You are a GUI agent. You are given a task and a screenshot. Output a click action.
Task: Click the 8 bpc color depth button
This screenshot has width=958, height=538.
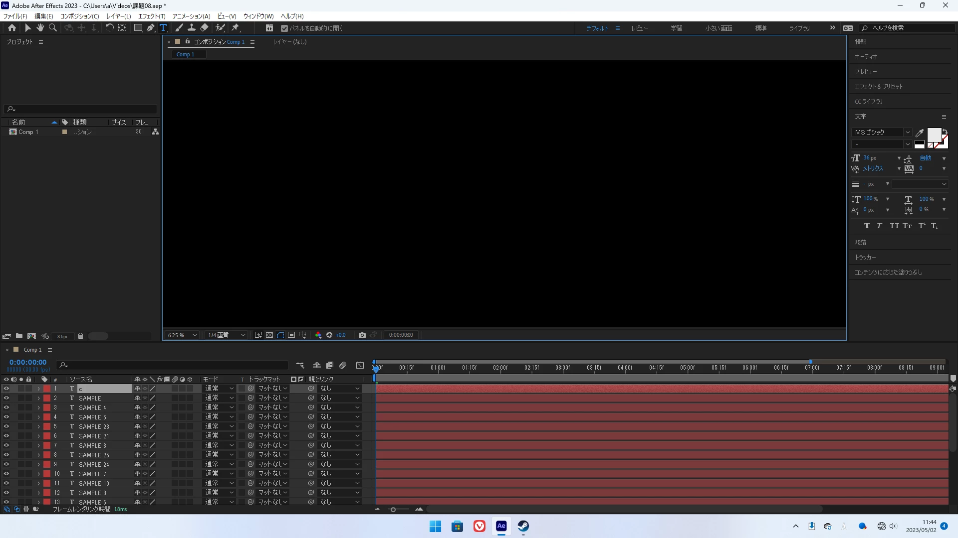[x=62, y=337]
